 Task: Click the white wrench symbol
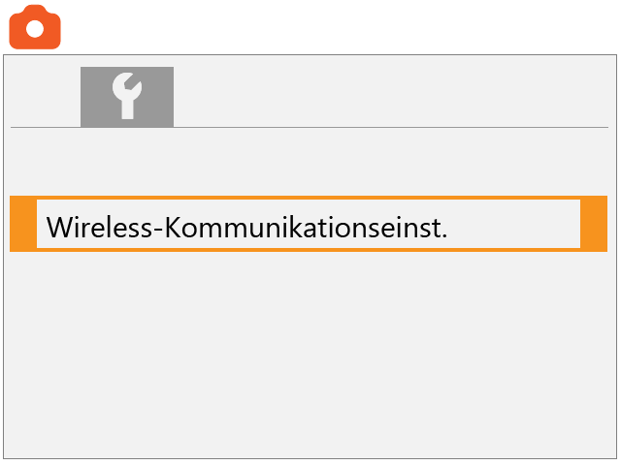(127, 96)
